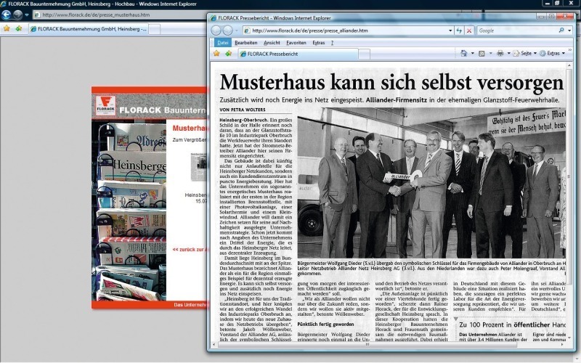Open the Seite dropdown menu
The height and width of the screenshot is (363, 581).
coord(524,53)
